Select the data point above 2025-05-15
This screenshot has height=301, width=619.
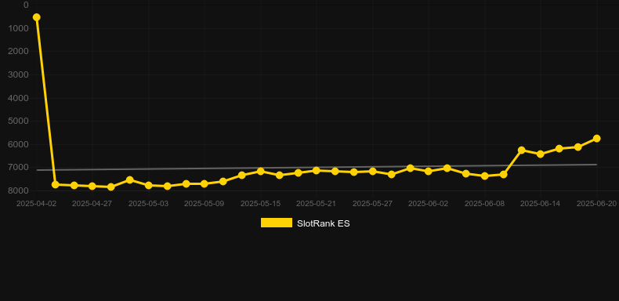[261, 172]
